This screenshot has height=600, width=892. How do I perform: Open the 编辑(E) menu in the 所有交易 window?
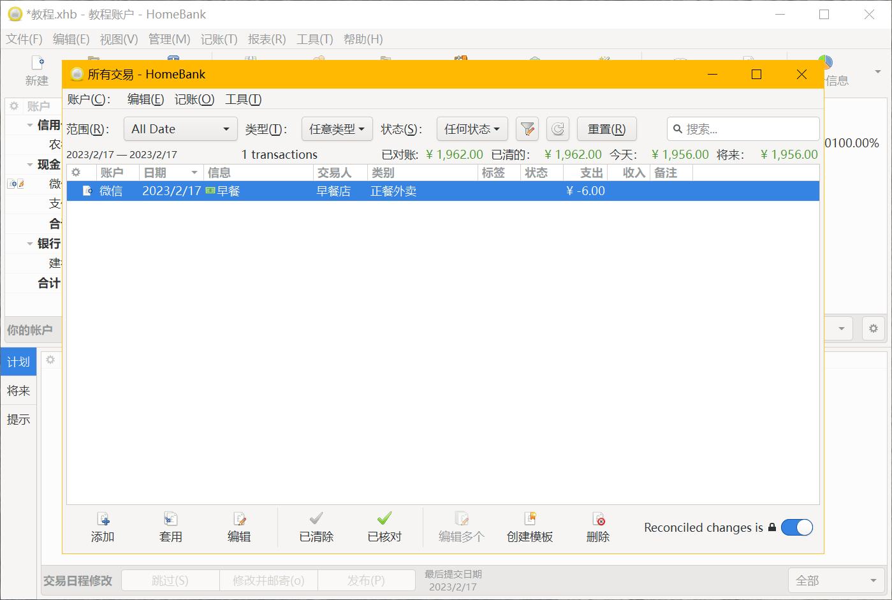[x=145, y=99]
